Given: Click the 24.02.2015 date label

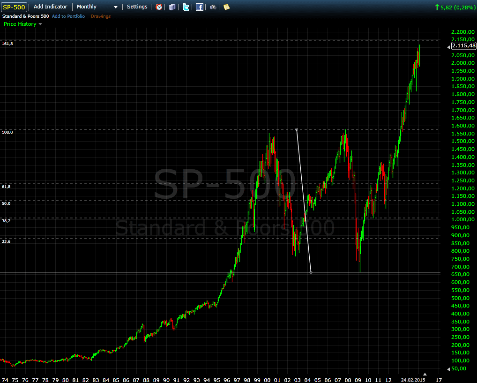Looking at the screenshot, I should (x=413, y=380).
